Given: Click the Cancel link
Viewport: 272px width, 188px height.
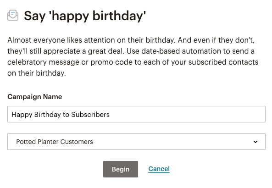Looking at the screenshot, I should point(159,169).
